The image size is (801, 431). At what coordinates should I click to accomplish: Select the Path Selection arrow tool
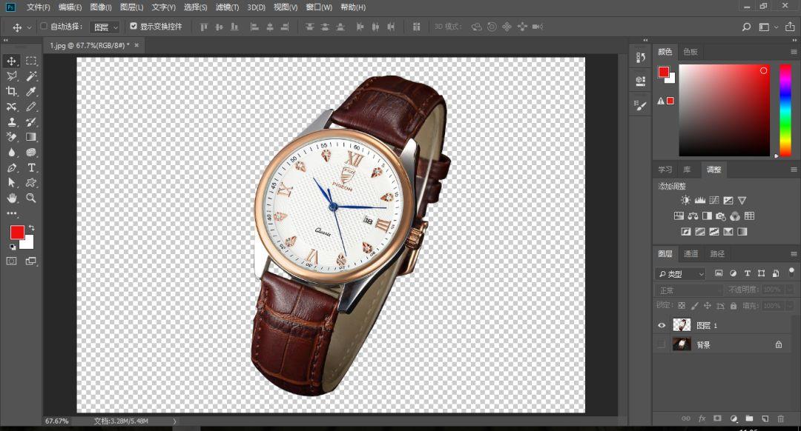point(11,183)
